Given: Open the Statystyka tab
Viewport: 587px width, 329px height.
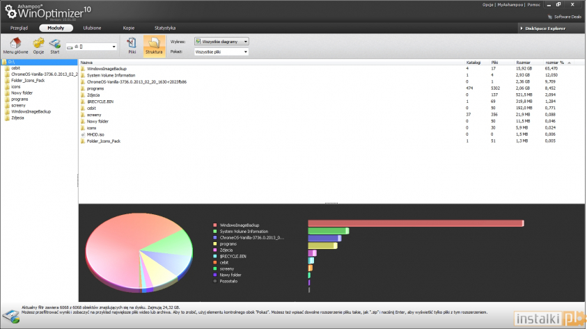Looking at the screenshot, I should coord(165,28).
